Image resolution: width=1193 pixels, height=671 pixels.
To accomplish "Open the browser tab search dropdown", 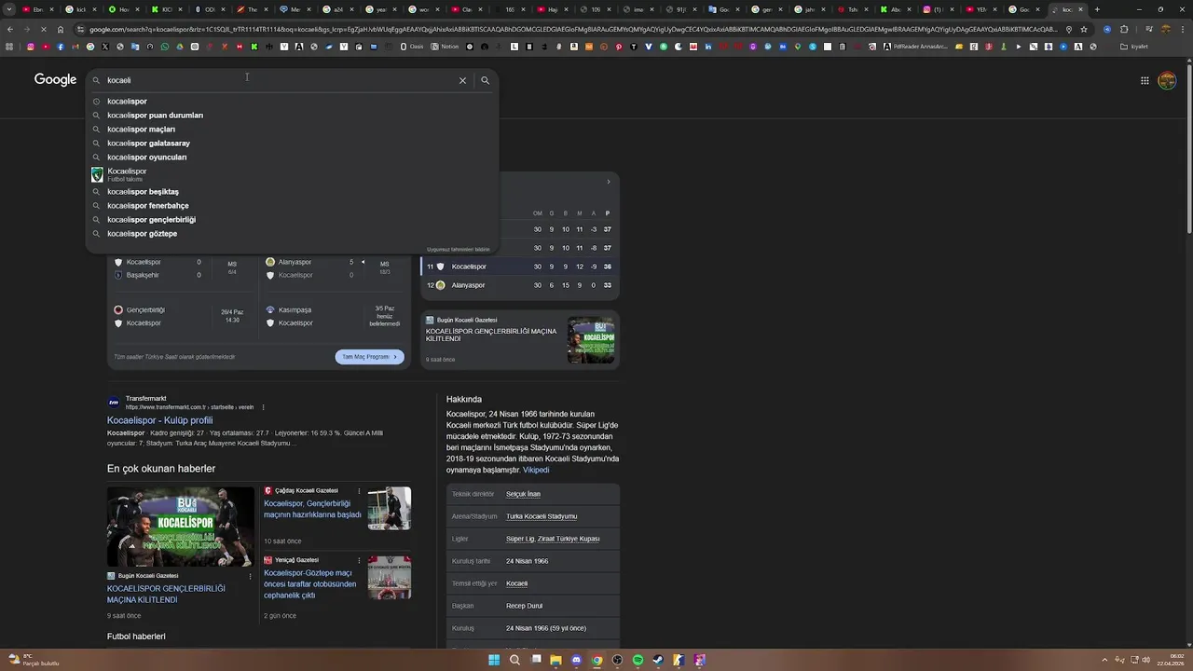I will tap(7, 9).
